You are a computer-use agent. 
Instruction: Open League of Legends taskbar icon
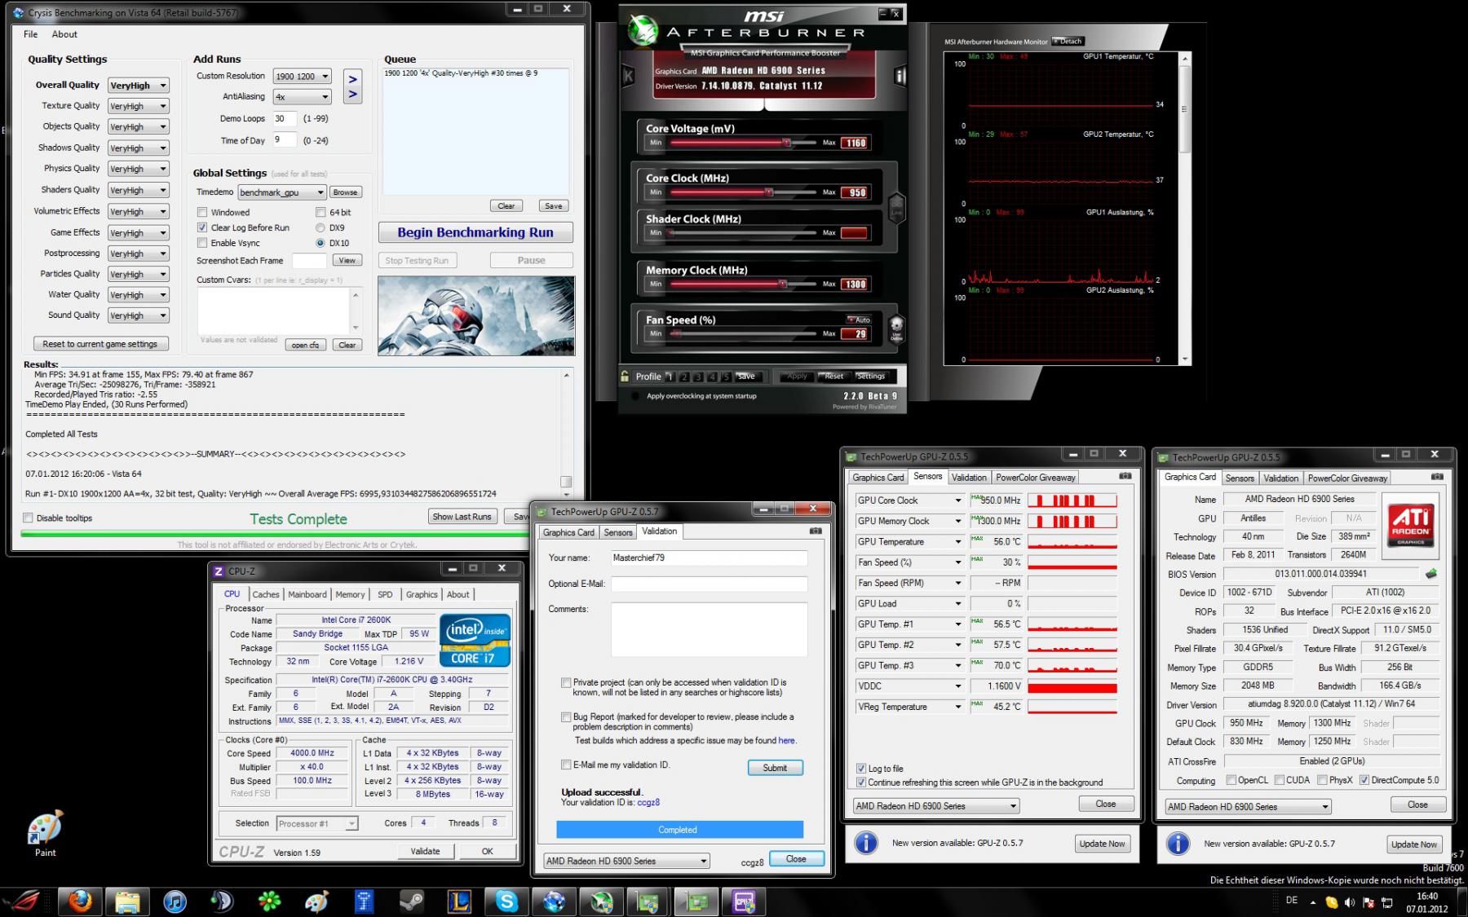[458, 902]
